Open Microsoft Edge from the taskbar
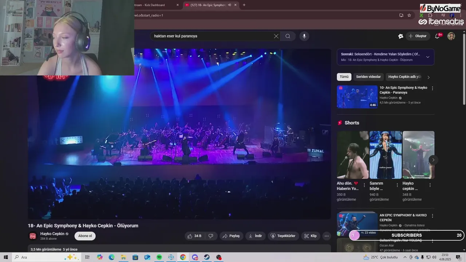Image resolution: width=466 pixels, height=262 pixels. pyautogui.click(x=111, y=257)
